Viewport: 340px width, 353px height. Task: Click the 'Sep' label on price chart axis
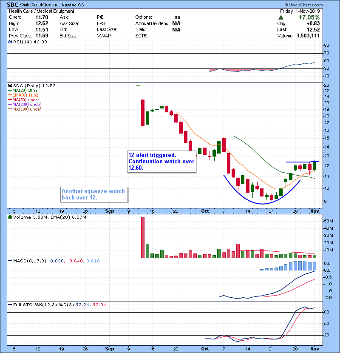point(109,211)
